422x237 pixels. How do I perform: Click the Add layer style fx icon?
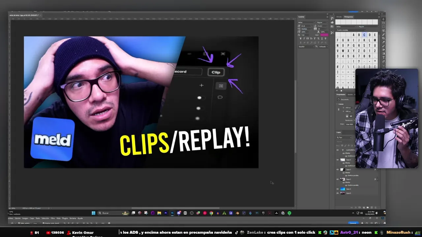pos(356,207)
